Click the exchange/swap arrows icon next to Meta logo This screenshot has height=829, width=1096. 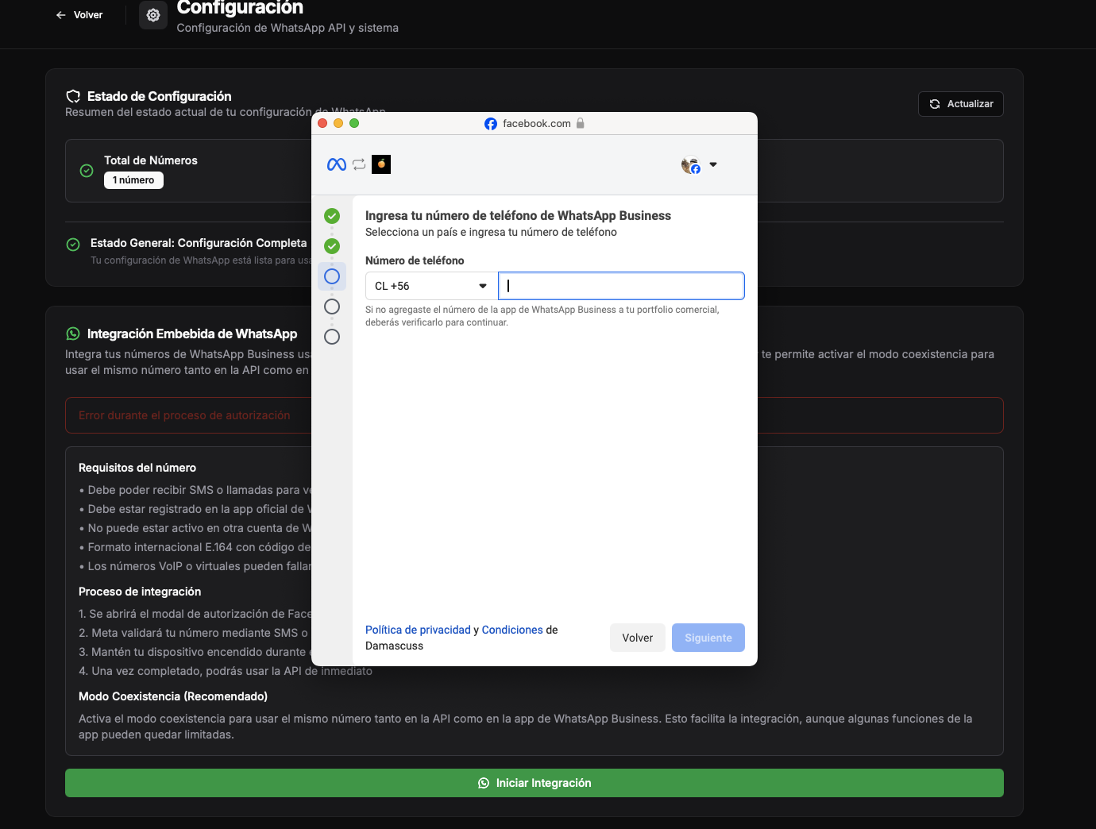click(359, 164)
